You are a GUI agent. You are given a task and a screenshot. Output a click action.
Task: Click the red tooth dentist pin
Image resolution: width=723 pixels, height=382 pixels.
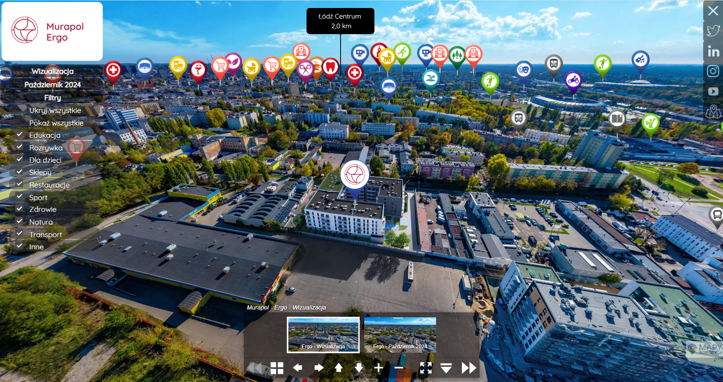331,67
